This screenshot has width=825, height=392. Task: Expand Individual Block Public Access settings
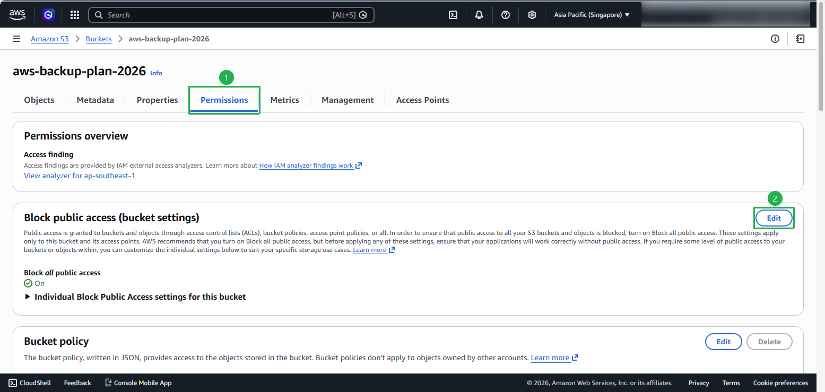coord(135,297)
